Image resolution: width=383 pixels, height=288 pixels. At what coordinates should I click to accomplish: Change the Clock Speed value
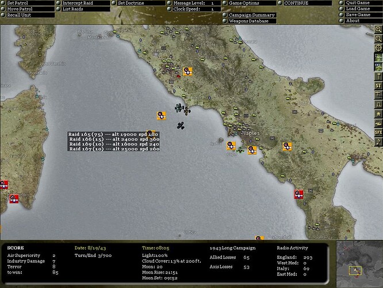pyautogui.click(x=194, y=9)
